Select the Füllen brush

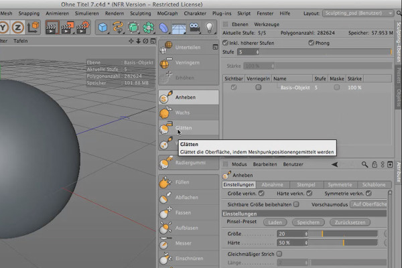click(x=188, y=182)
